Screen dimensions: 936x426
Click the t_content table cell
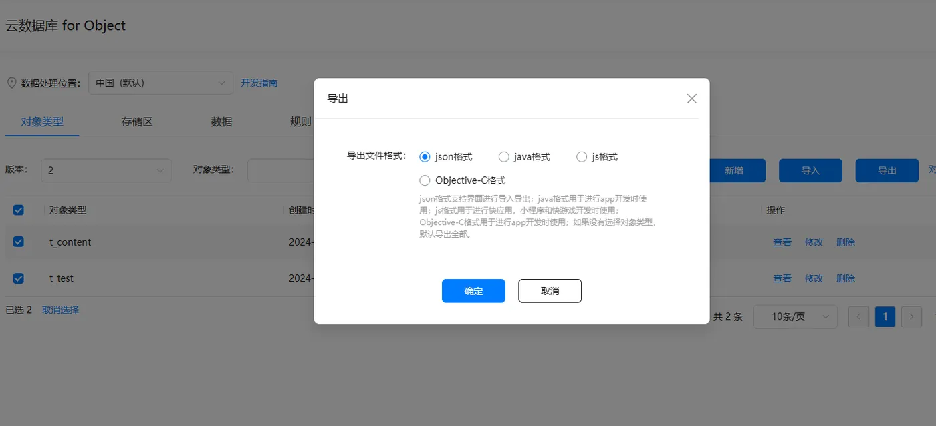(70, 242)
